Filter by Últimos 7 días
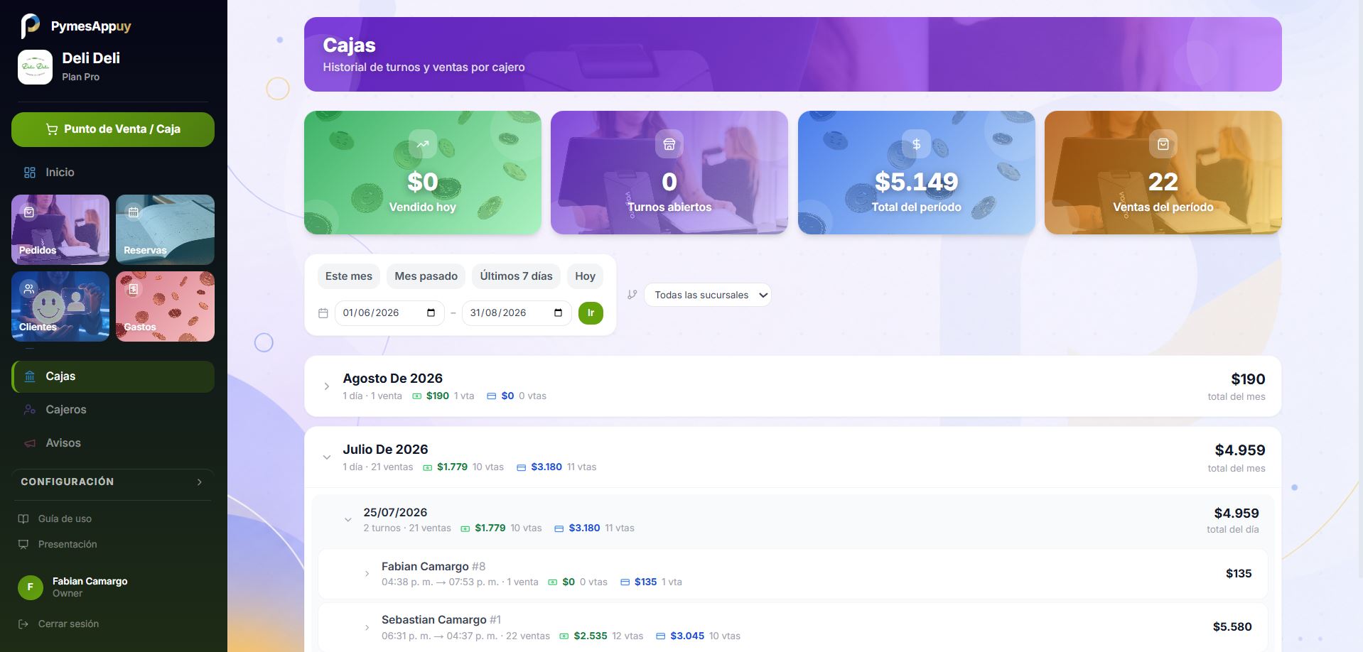The width and height of the screenshot is (1363, 652). (516, 276)
